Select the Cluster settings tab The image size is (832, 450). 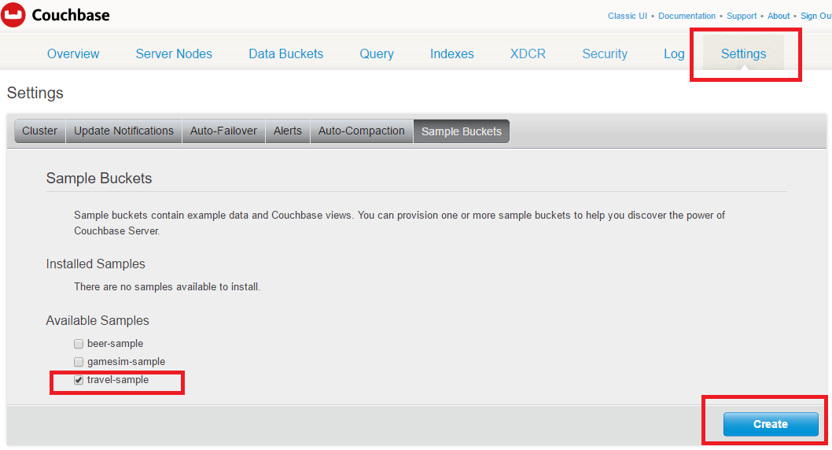tap(39, 131)
